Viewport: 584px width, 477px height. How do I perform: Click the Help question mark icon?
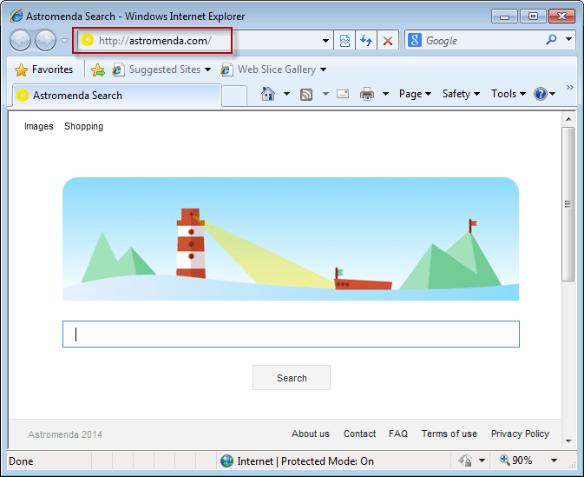(x=541, y=94)
